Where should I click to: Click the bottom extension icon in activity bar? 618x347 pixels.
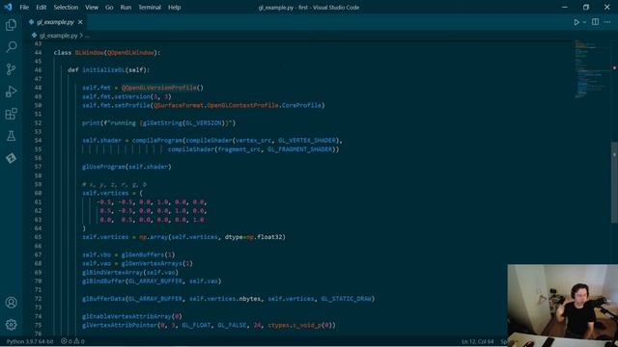click(11, 158)
